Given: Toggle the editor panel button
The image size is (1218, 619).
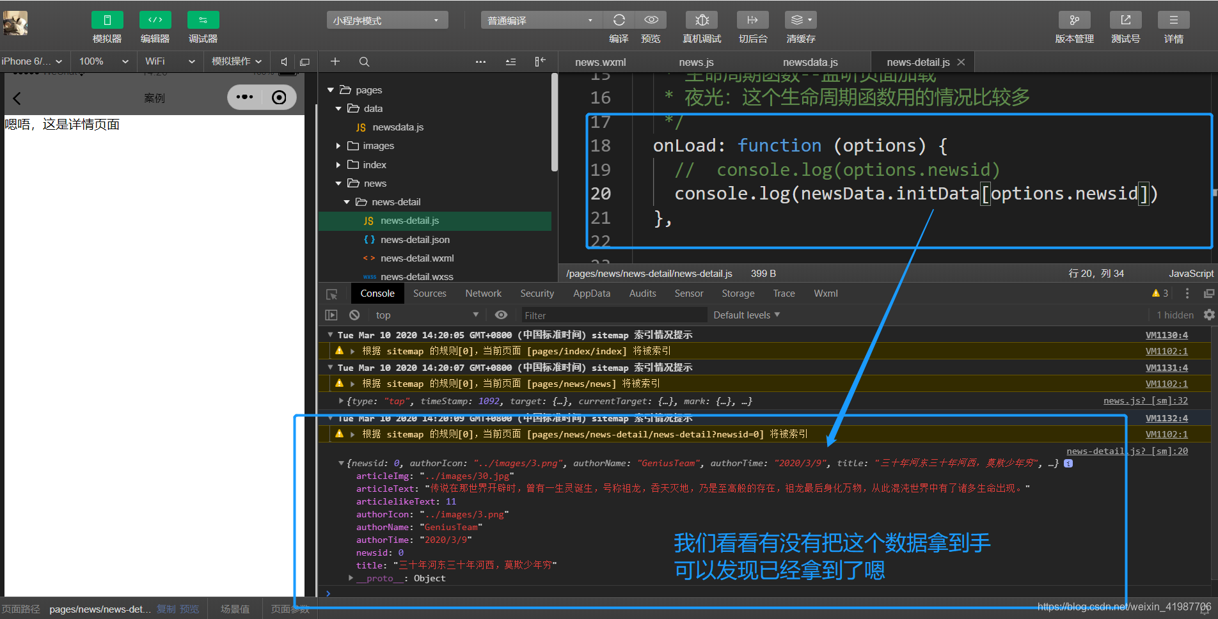Looking at the screenshot, I should coord(155,20).
